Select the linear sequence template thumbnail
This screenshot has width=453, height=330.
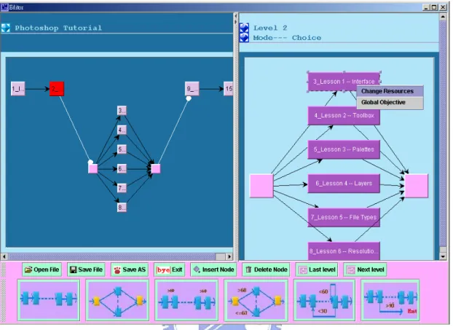[49, 300]
